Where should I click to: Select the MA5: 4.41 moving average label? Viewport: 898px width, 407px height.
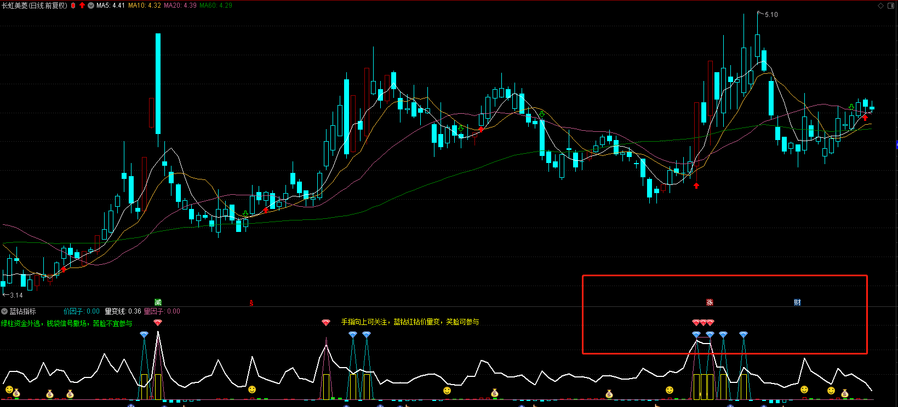(x=111, y=5)
